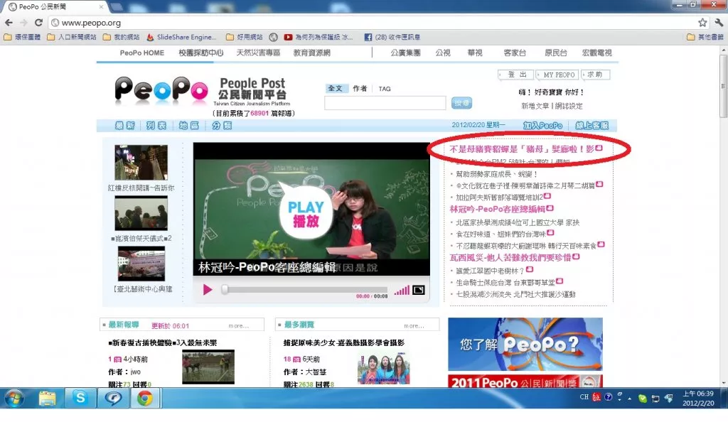Open 客家台 link in top nav
This screenshot has height=422, width=728.
click(x=515, y=53)
